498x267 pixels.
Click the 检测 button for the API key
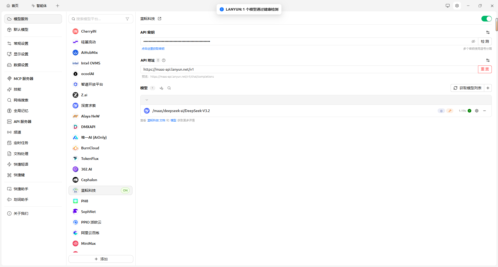(485, 41)
